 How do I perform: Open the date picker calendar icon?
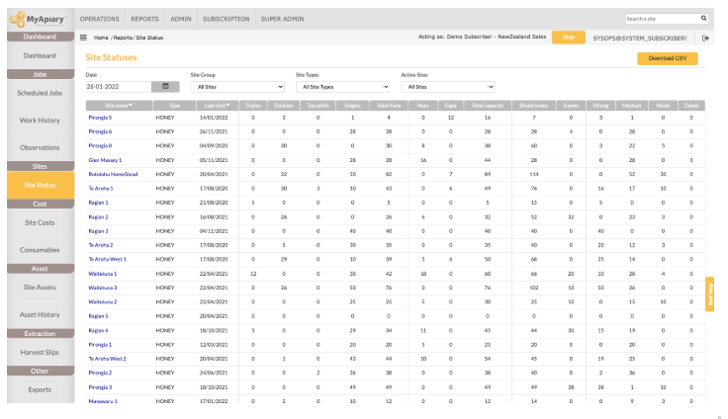pos(165,86)
